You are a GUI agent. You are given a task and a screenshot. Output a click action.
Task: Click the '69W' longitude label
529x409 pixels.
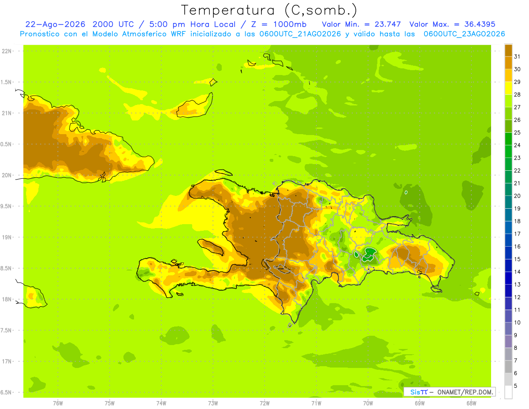coord(420,403)
